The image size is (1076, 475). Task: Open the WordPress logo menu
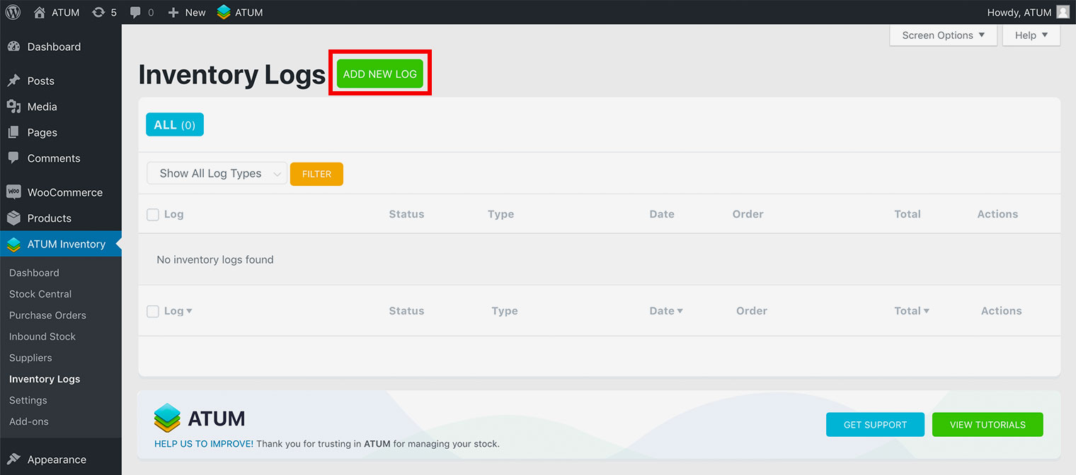click(x=13, y=12)
